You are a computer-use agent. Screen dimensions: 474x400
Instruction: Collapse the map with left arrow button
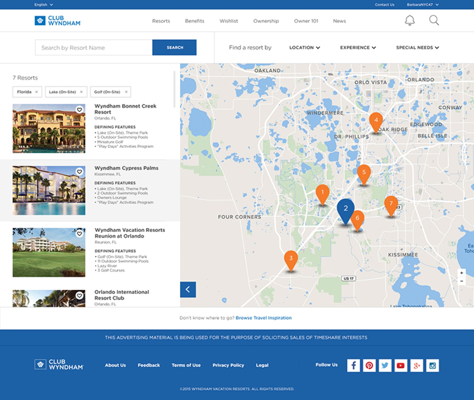[188, 289]
